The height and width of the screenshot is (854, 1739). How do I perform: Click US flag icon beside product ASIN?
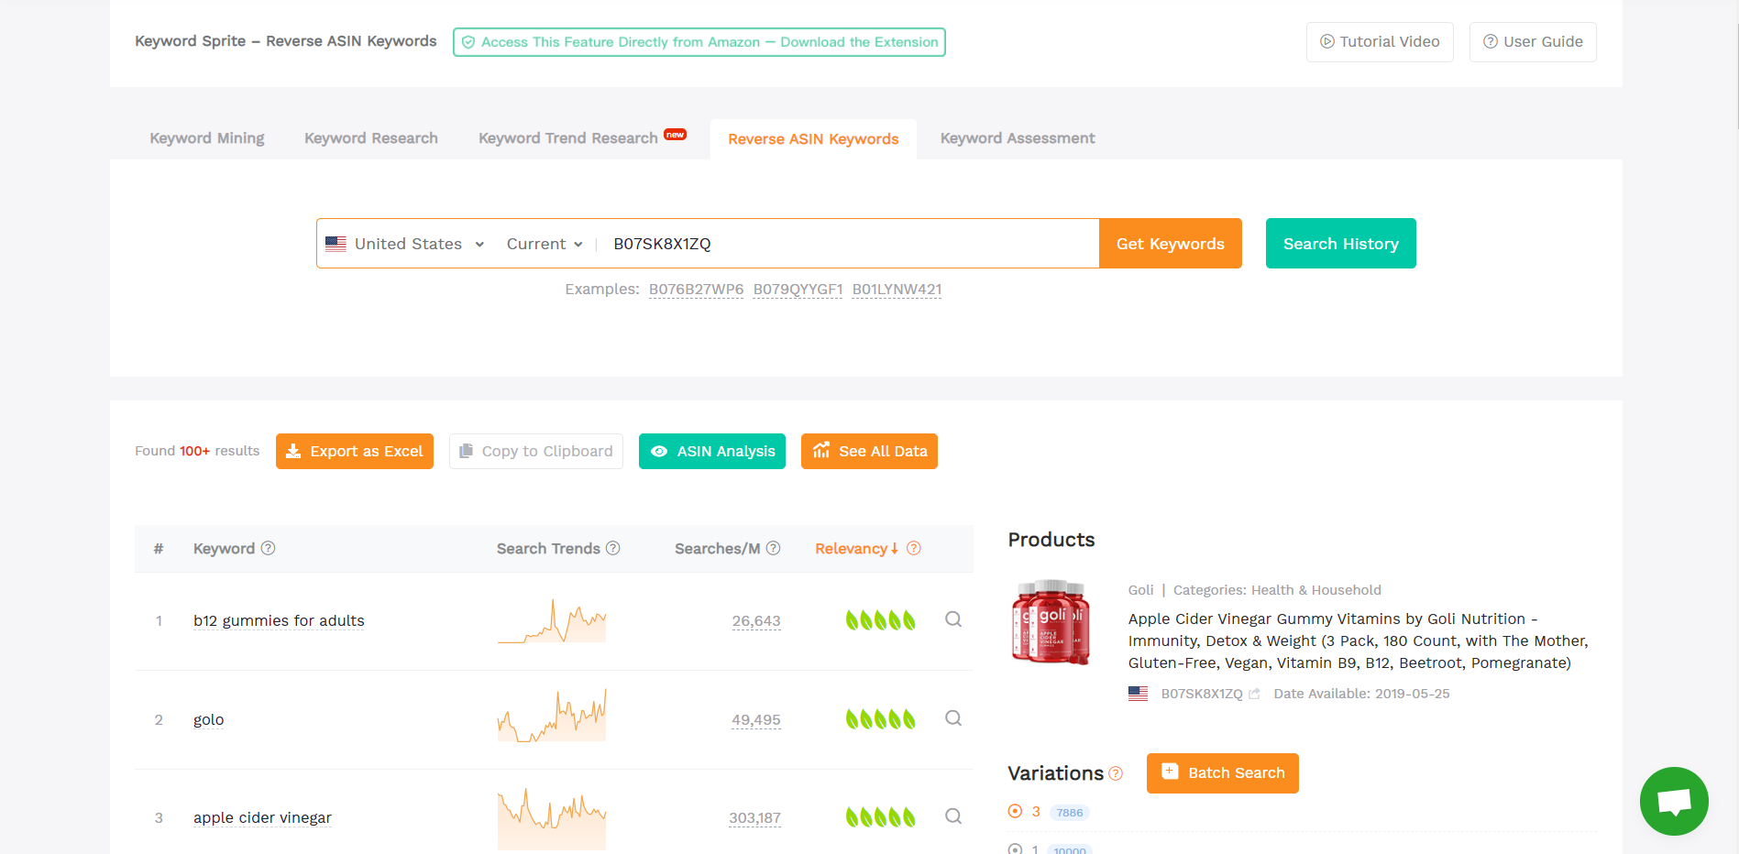pos(1138,694)
